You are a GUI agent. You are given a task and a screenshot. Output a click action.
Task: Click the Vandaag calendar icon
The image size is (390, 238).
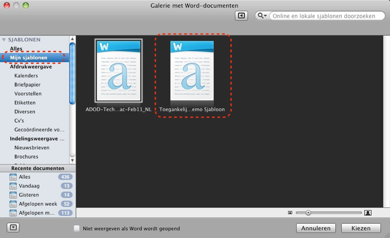pos(13,186)
